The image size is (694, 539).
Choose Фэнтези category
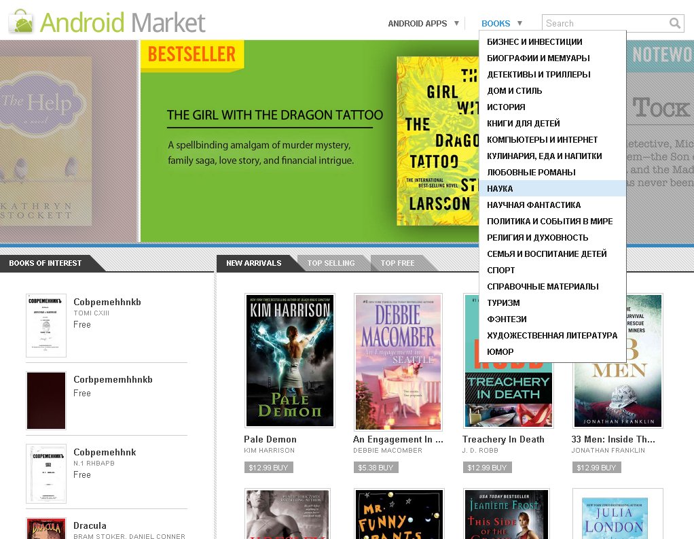[552, 319]
